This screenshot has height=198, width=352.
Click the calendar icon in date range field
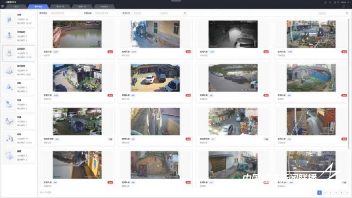[x=185, y=13]
